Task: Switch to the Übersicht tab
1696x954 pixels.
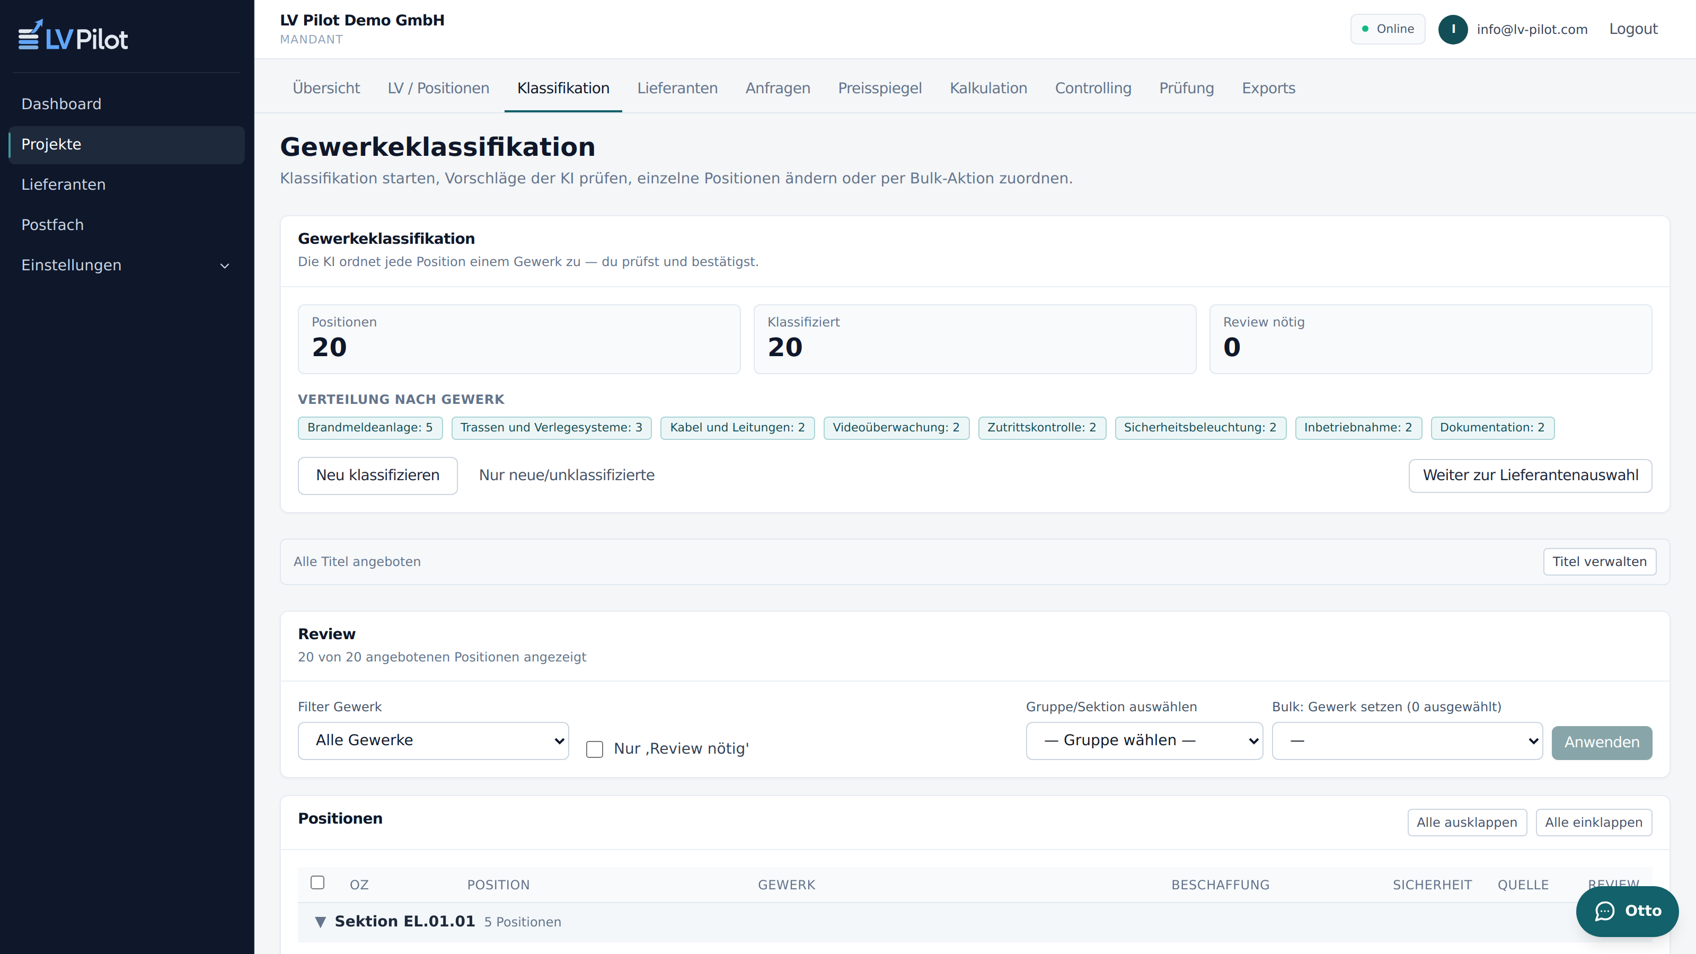Action: coord(326,88)
